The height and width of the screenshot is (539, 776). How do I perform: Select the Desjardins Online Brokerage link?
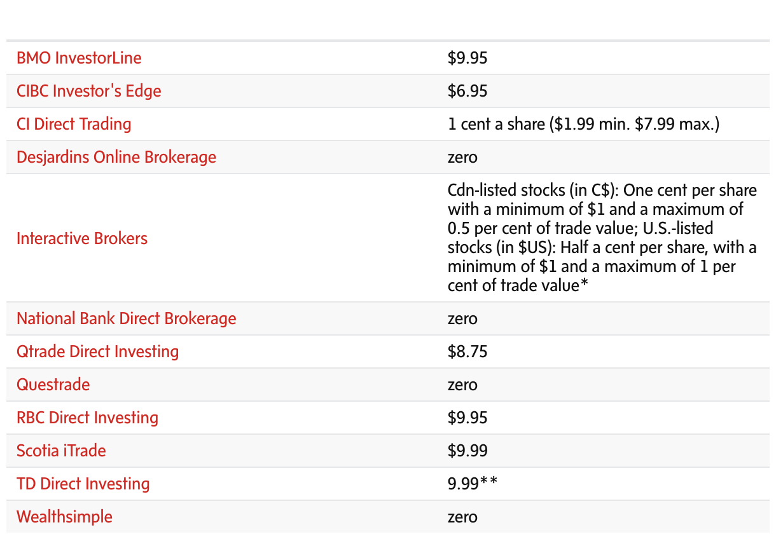(116, 157)
